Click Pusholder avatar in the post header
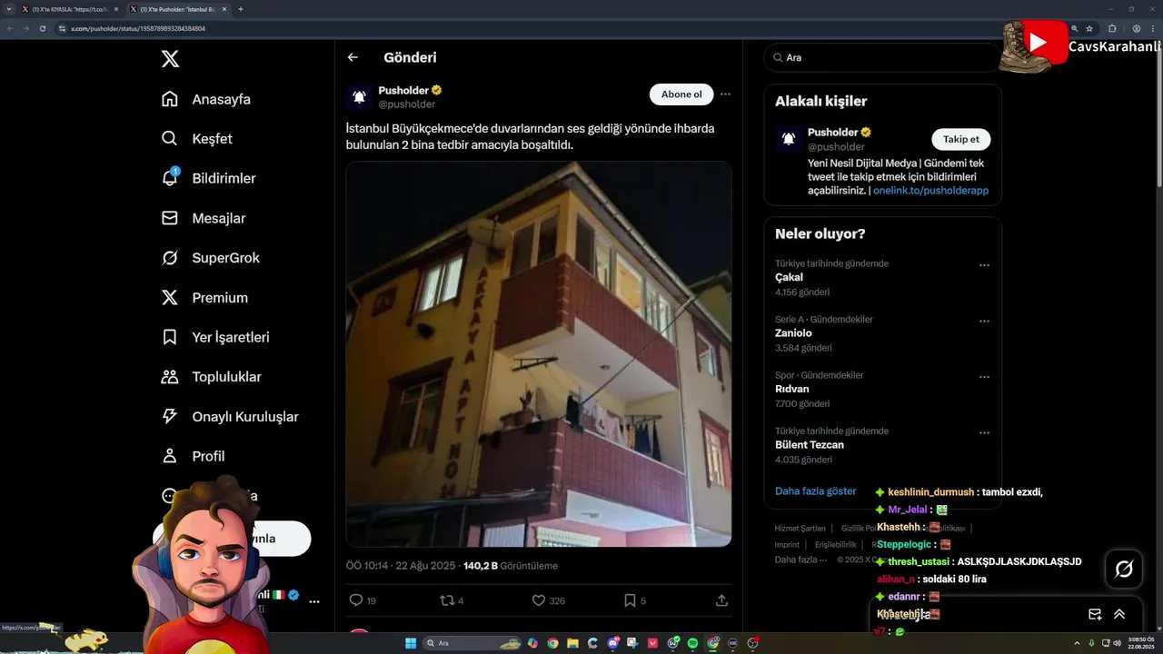Image resolution: width=1163 pixels, height=654 pixels. click(x=359, y=96)
